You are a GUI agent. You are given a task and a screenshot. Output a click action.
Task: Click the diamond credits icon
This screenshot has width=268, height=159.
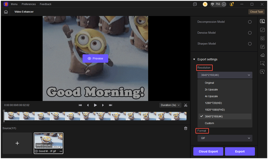213,4
